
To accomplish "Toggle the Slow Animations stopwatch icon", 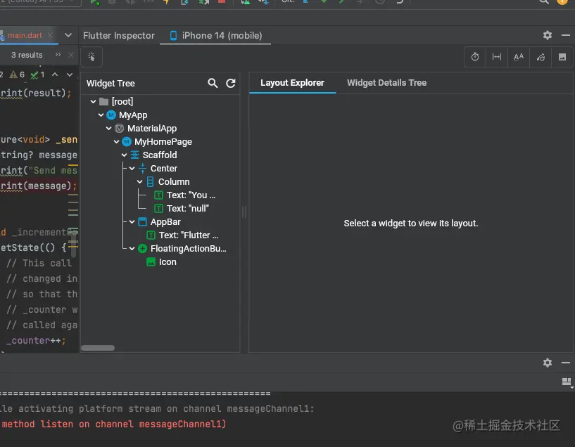I will tap(475, 57).
